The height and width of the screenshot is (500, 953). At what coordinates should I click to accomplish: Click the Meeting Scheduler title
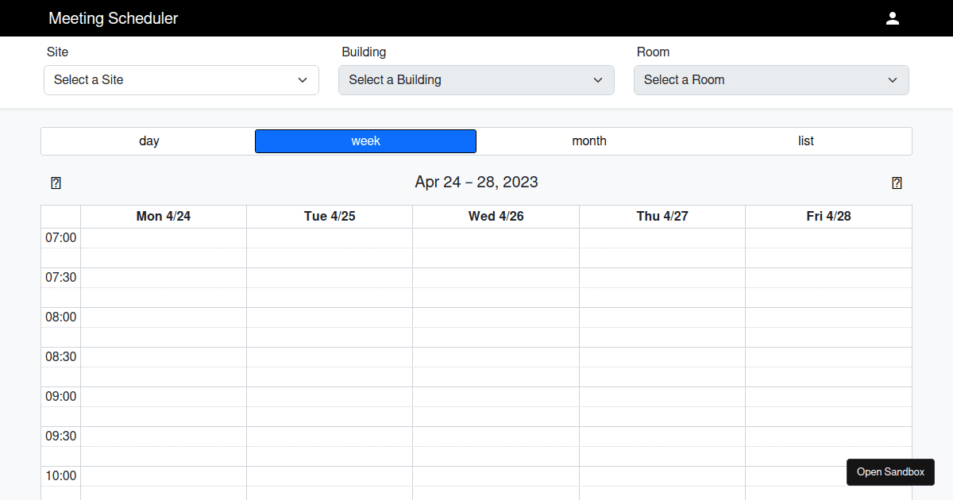[x=114, y=18]
